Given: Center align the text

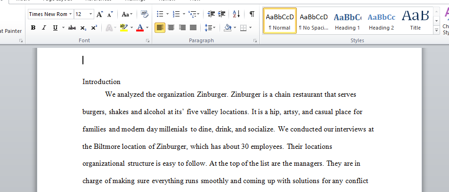Looking at the screenshot, I should [x=171, y=28].
